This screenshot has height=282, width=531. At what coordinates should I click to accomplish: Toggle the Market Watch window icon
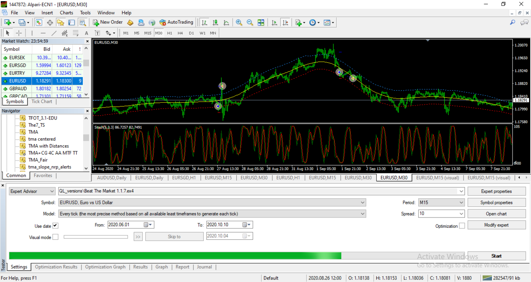tap(39, 23)
